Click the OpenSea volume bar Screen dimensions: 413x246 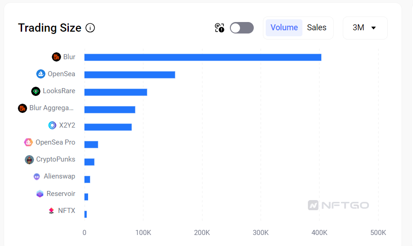coord(129,75)
